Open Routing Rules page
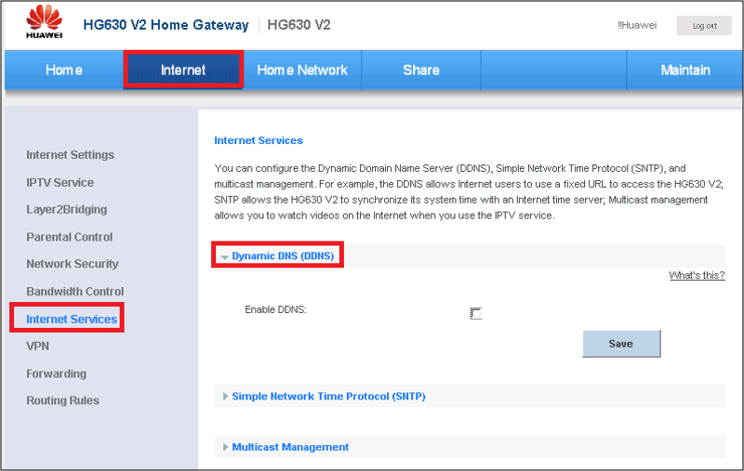744x471 pixels. (x=62, y=400)
